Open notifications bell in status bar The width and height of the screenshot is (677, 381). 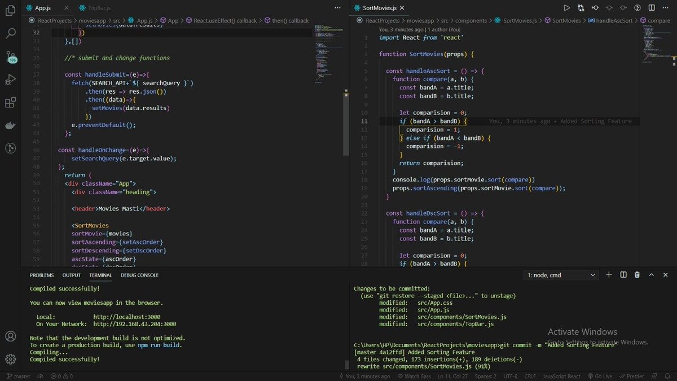coord(668,376)
